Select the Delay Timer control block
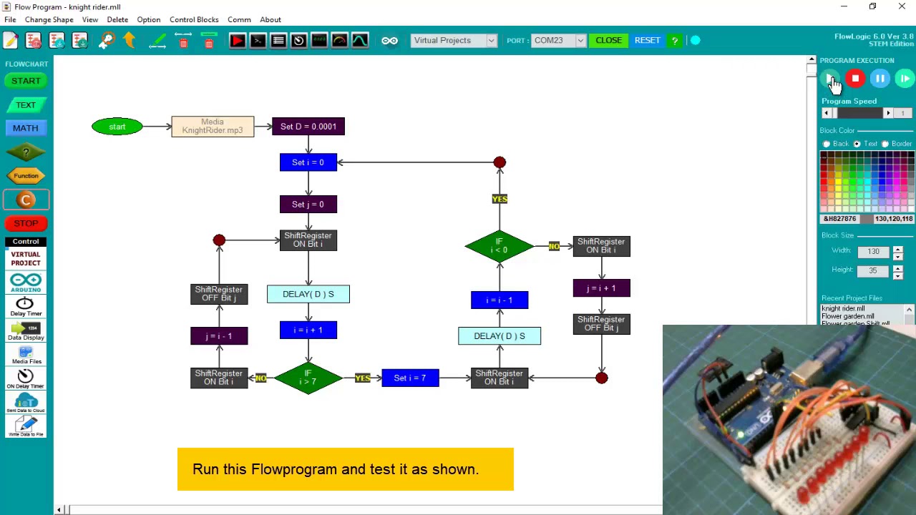Image resolution: width=916 pixels, height=515 pixels. click(26, 306)
